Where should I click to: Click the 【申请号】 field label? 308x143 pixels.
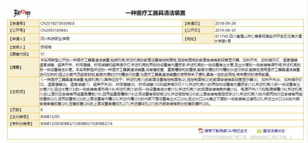coord(18,23)
